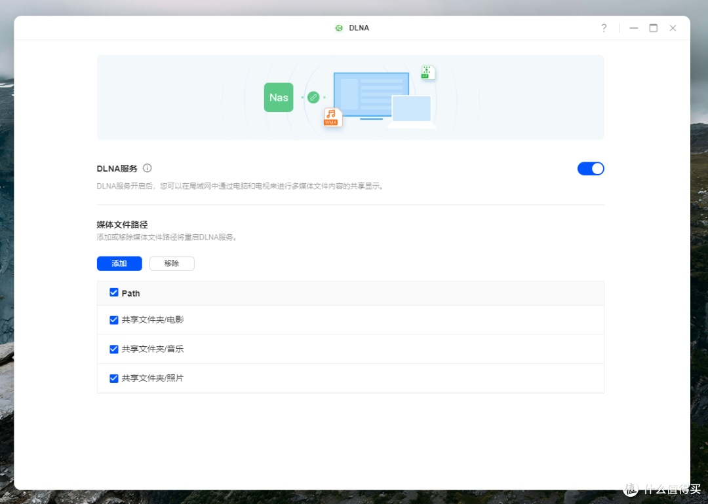The image size is (708, 504).
Task: Click the green Nas icon in banner
Action: (279, 98)
